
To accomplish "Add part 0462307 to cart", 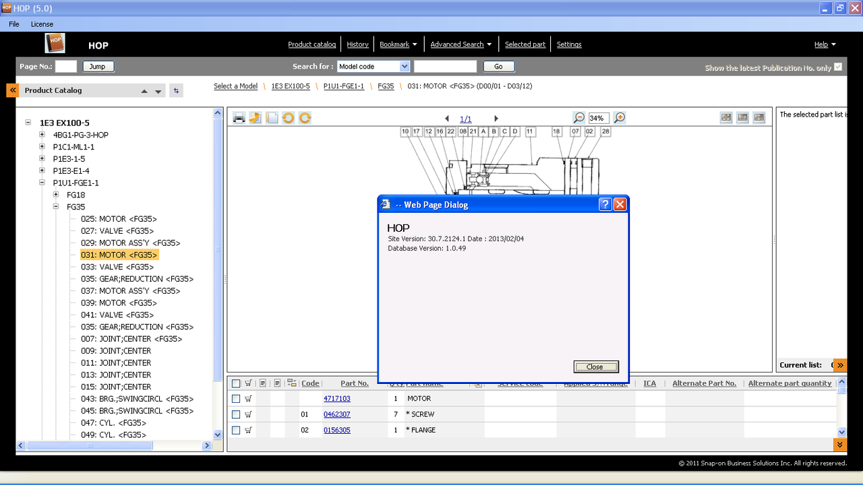I will 248,414.
